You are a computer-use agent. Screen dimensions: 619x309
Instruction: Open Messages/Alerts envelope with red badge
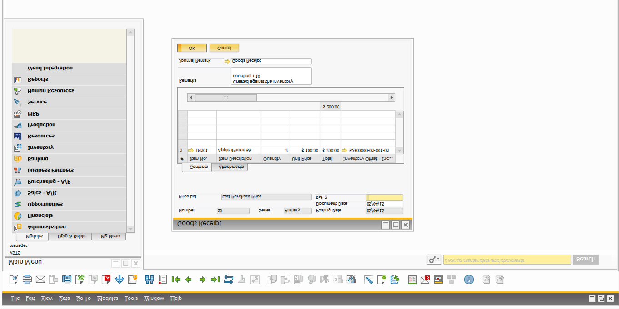coord(425,280)
